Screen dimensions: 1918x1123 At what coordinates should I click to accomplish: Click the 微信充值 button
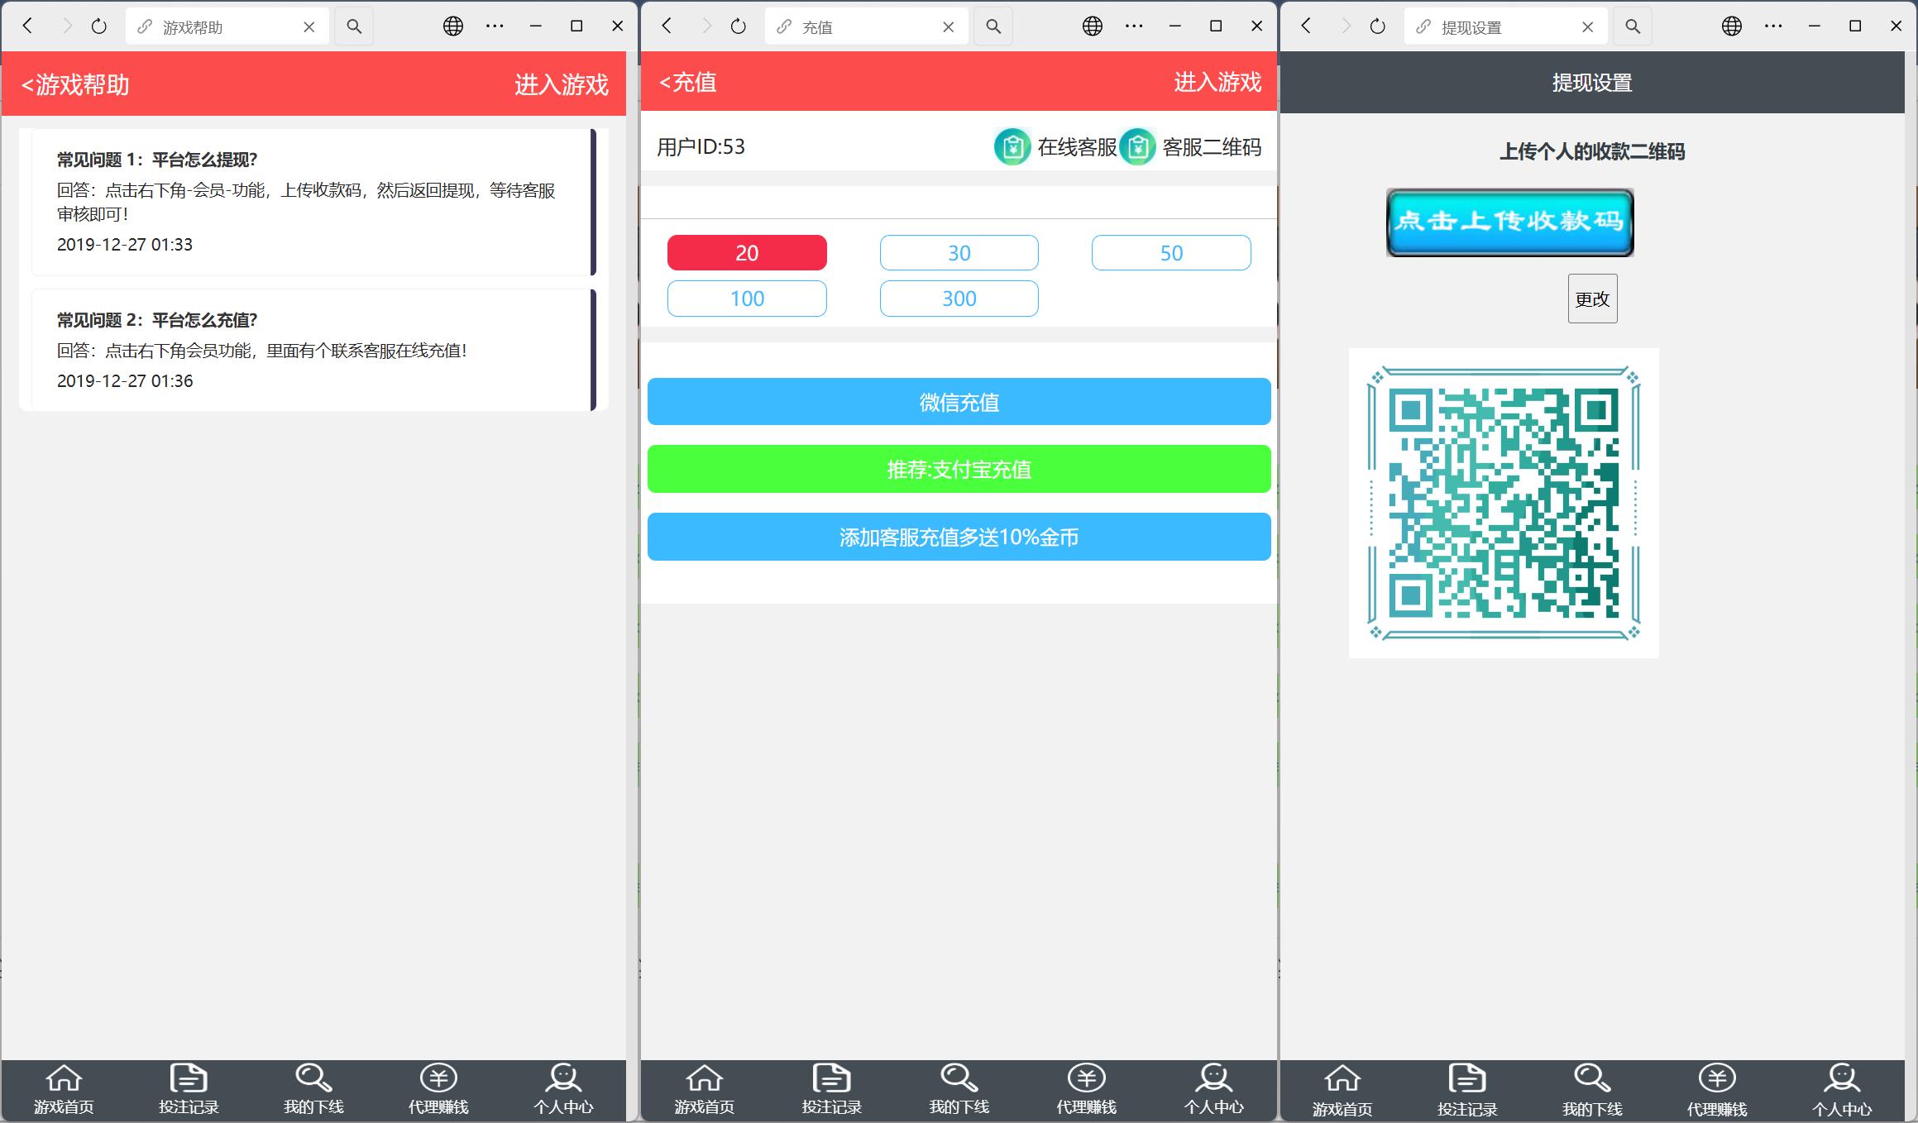959,402
